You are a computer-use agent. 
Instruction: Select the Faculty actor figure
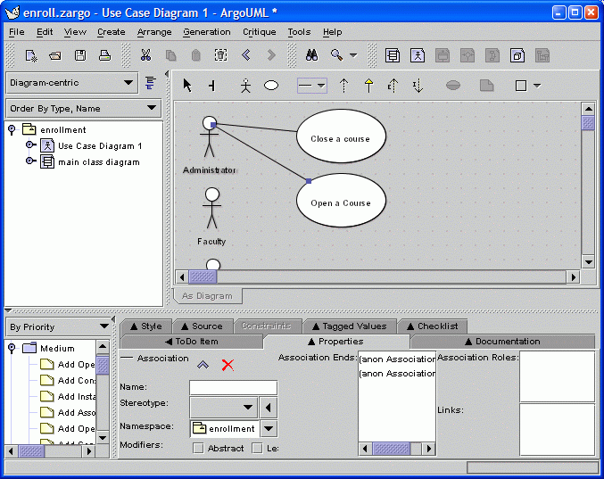click(211, 209)
